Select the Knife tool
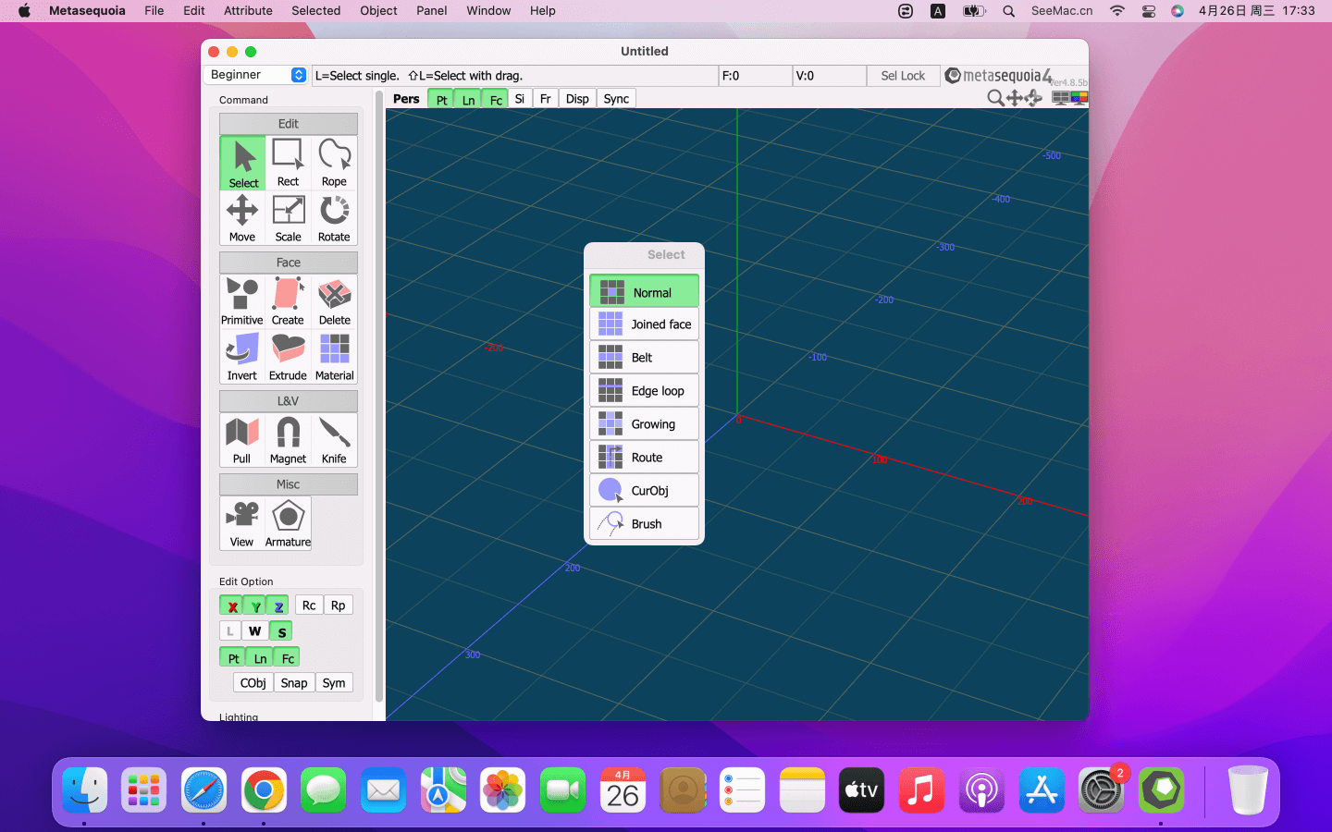This screenshot has width=1332, height=832. coord(334,439)
